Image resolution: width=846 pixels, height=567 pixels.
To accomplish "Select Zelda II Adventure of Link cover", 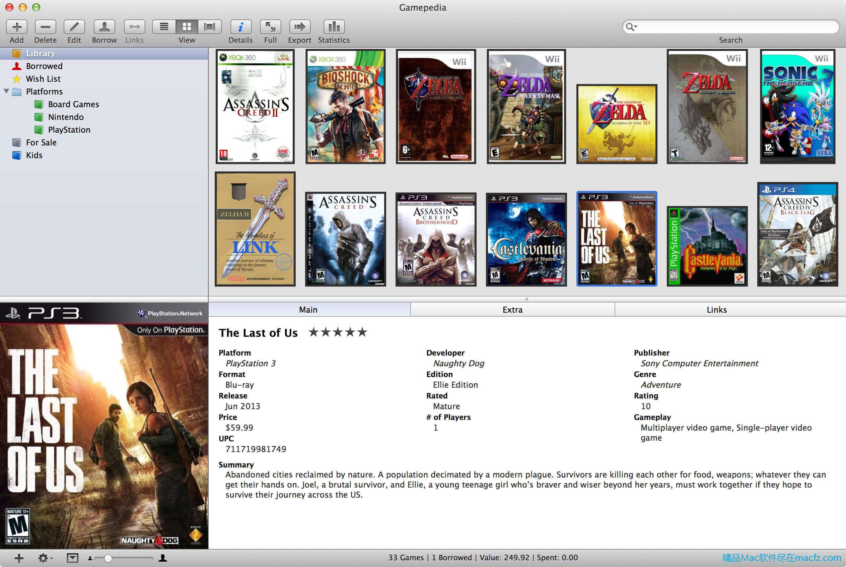I will point(255,229).
